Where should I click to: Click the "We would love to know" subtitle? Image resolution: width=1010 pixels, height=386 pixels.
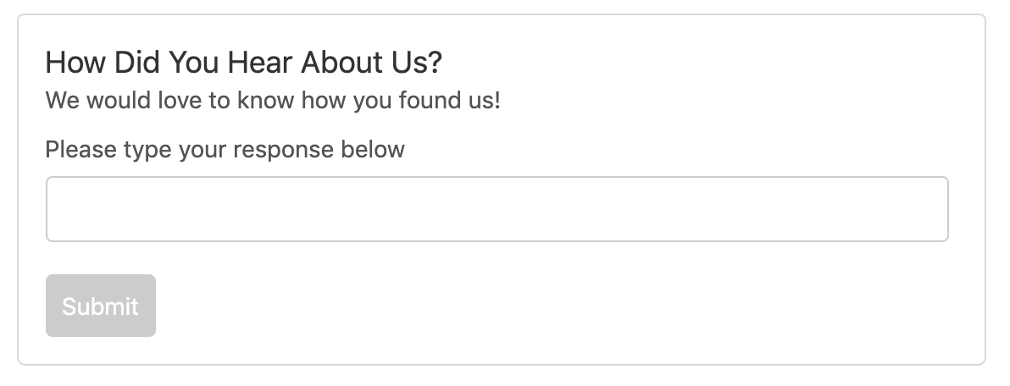(x=273, y=101)
